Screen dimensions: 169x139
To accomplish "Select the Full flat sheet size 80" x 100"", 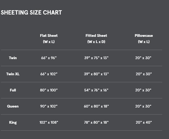I will pos(49,90).
